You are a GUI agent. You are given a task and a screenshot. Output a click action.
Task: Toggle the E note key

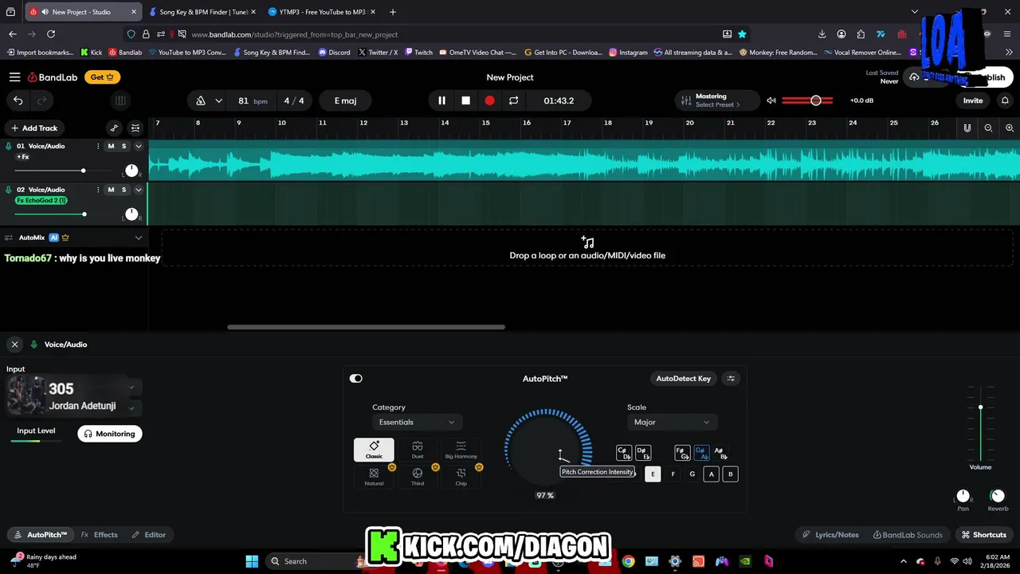click(x=653, y=474)
